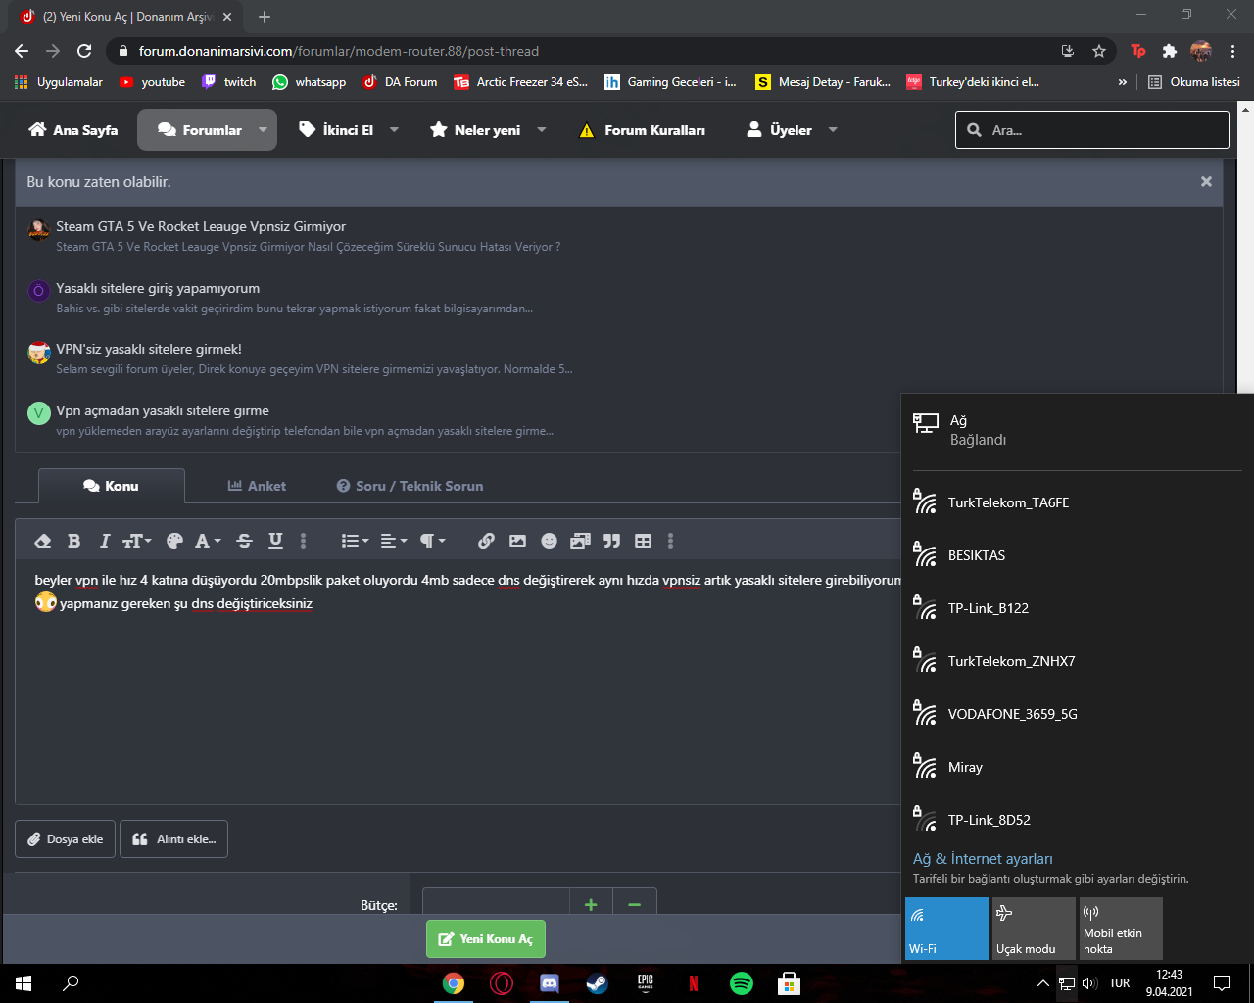Expand the Neler yeni dropdown arrow
The height and width of the screenshot is (1003, 1254).
click(x=541, y=130)
